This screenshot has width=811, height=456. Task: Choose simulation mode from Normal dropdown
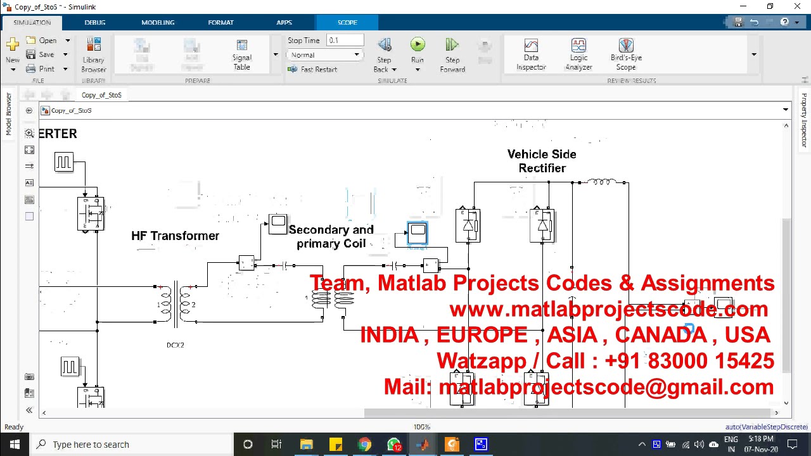325,55
